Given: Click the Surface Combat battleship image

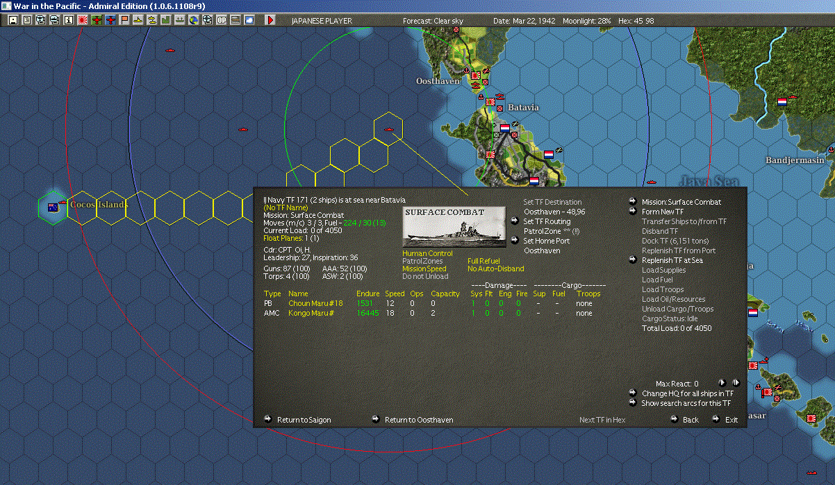Looking at the screenshot, I should pyautogui.click(x=454, y=227).
